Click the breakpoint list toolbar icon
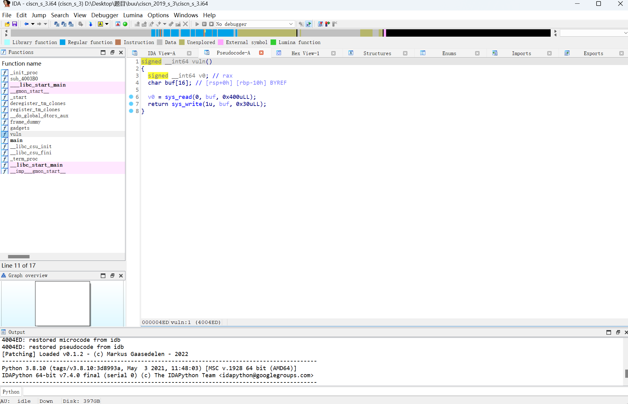 coord(320,24)
